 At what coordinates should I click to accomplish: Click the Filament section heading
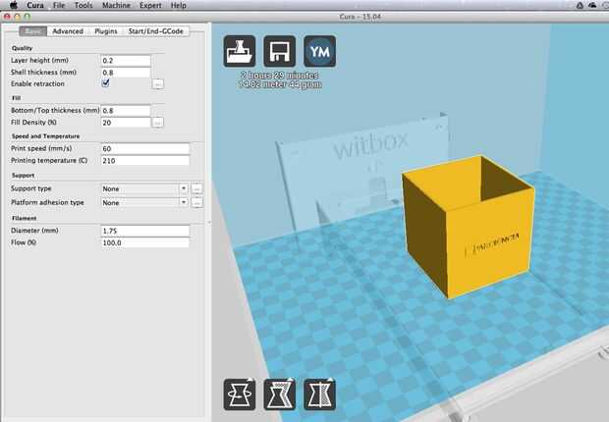[25, 218]
